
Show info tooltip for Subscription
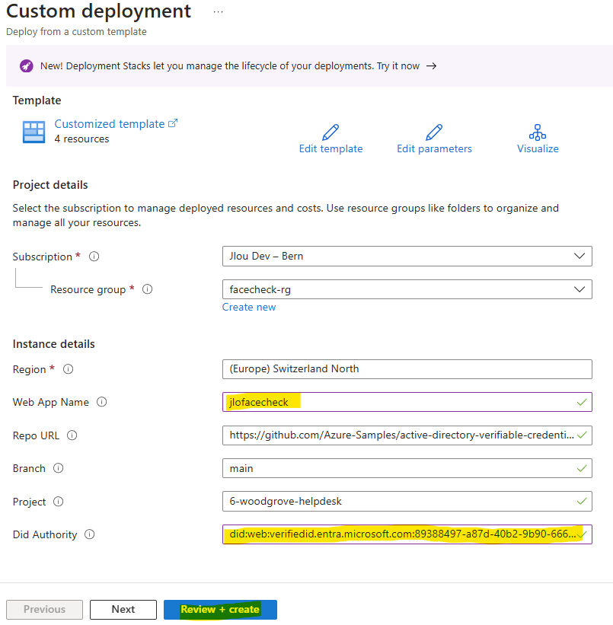(94, 257)
